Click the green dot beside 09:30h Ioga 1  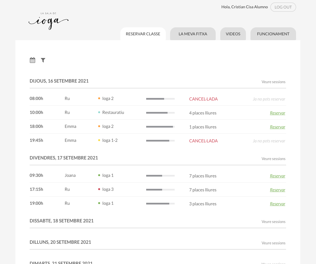[99, 175]
